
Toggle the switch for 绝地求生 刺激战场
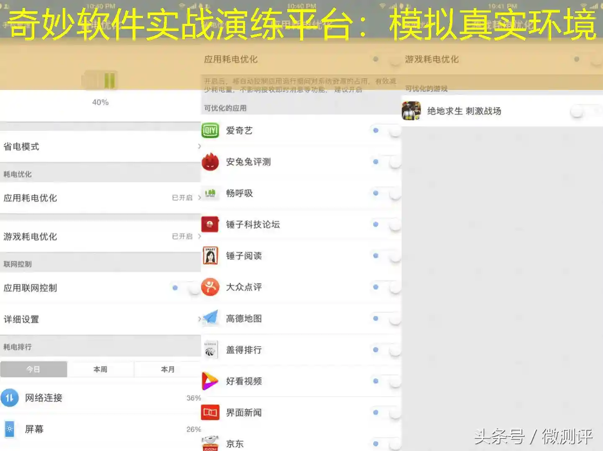[x=586, y=111]
